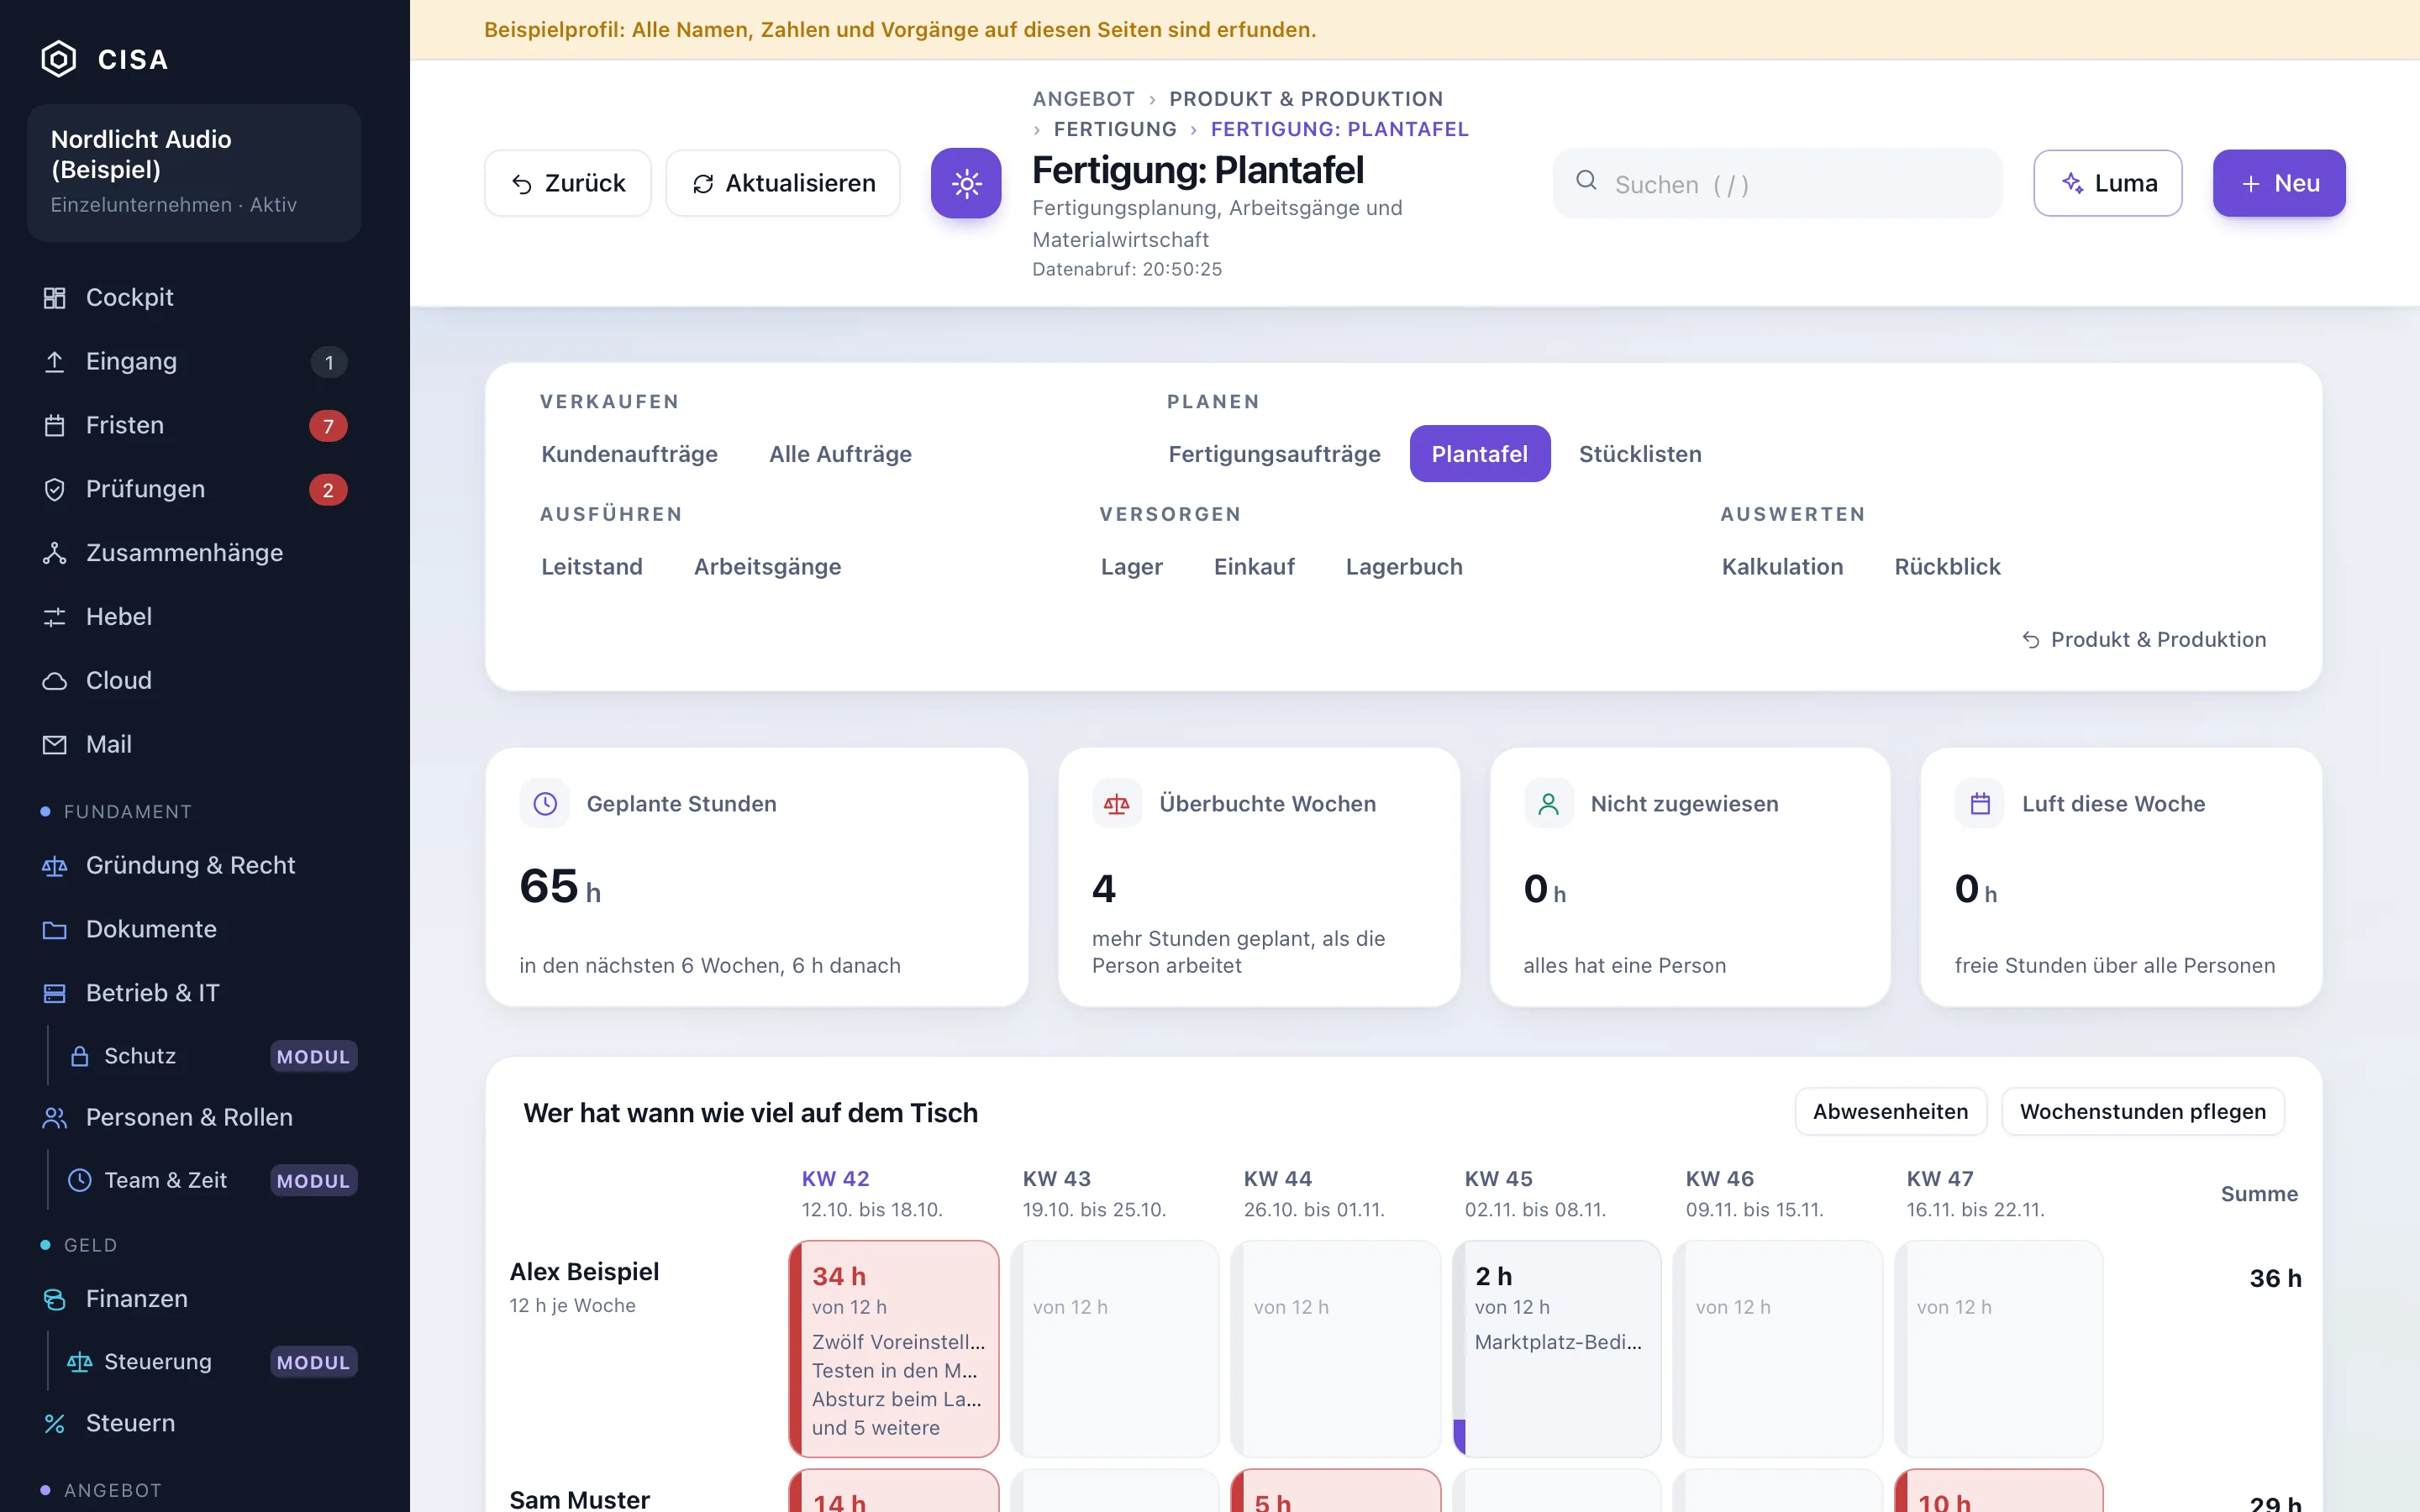The width and height of the screenshot is (2420, 1512).
Task: Select the Nordlicht Audio company card
Action: click(x=194, y=172)
